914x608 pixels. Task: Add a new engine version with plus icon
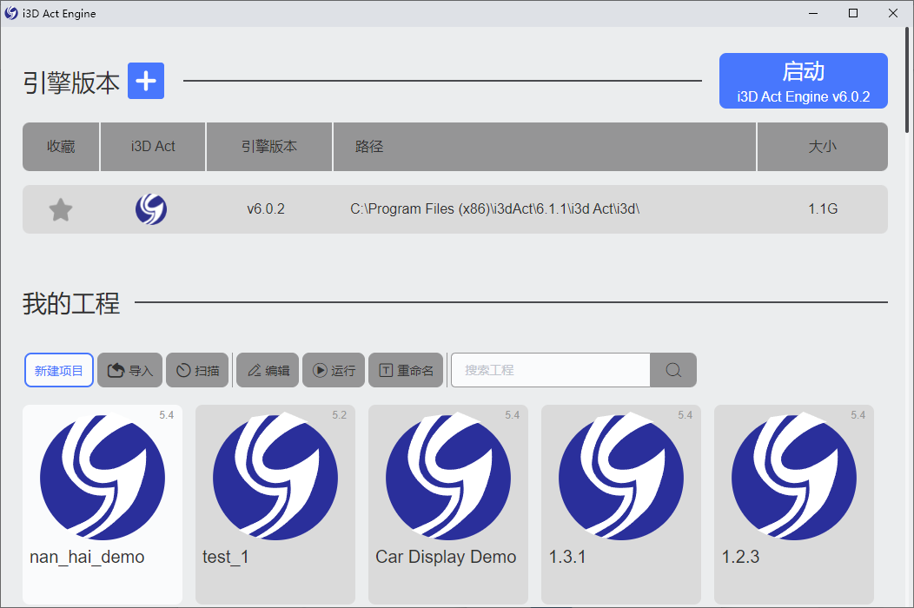(146, 81)
